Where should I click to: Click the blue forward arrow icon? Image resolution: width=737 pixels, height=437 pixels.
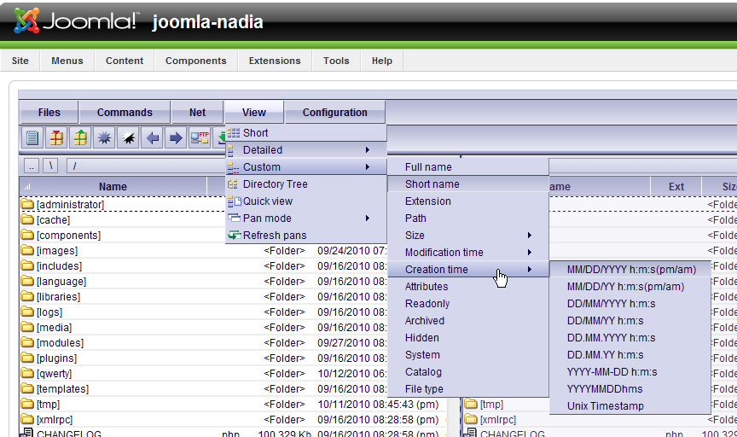[x=176, y=137]
